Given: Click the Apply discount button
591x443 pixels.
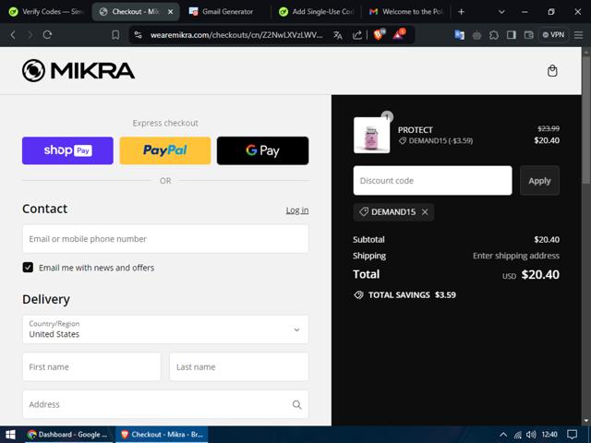Looking at the screenshot, I should coord(539,181).
